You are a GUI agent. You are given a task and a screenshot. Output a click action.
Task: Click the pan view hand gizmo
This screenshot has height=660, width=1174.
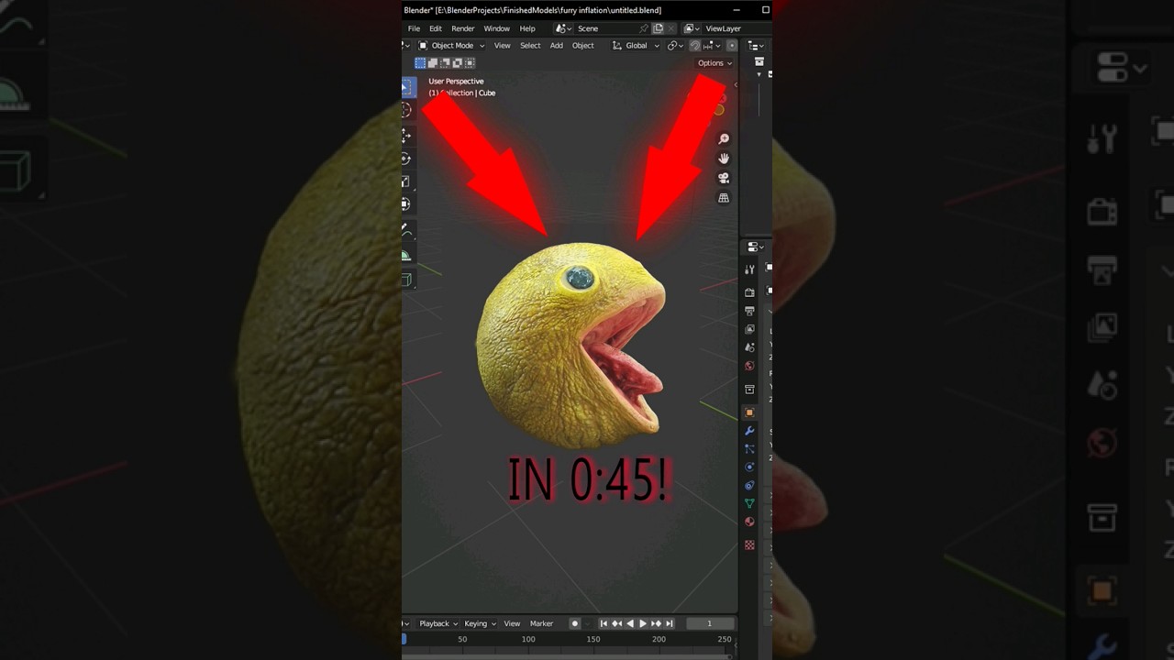tap(724, 158)
